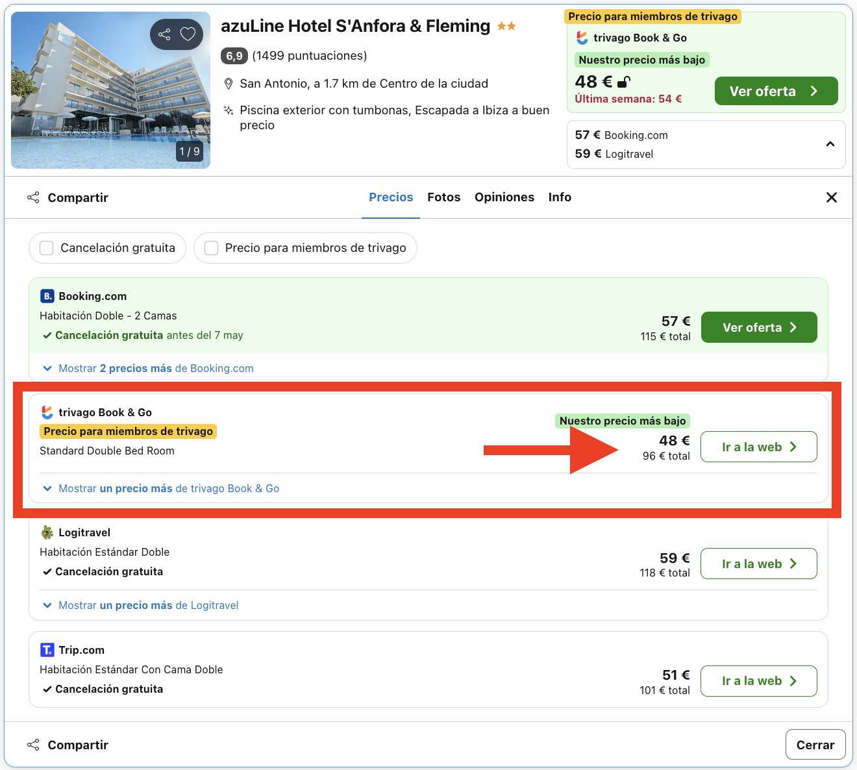Click the Trip.com logo icon
Image resolution: width=857 pixels, height=770 pixels.
[x=47, y=649]
